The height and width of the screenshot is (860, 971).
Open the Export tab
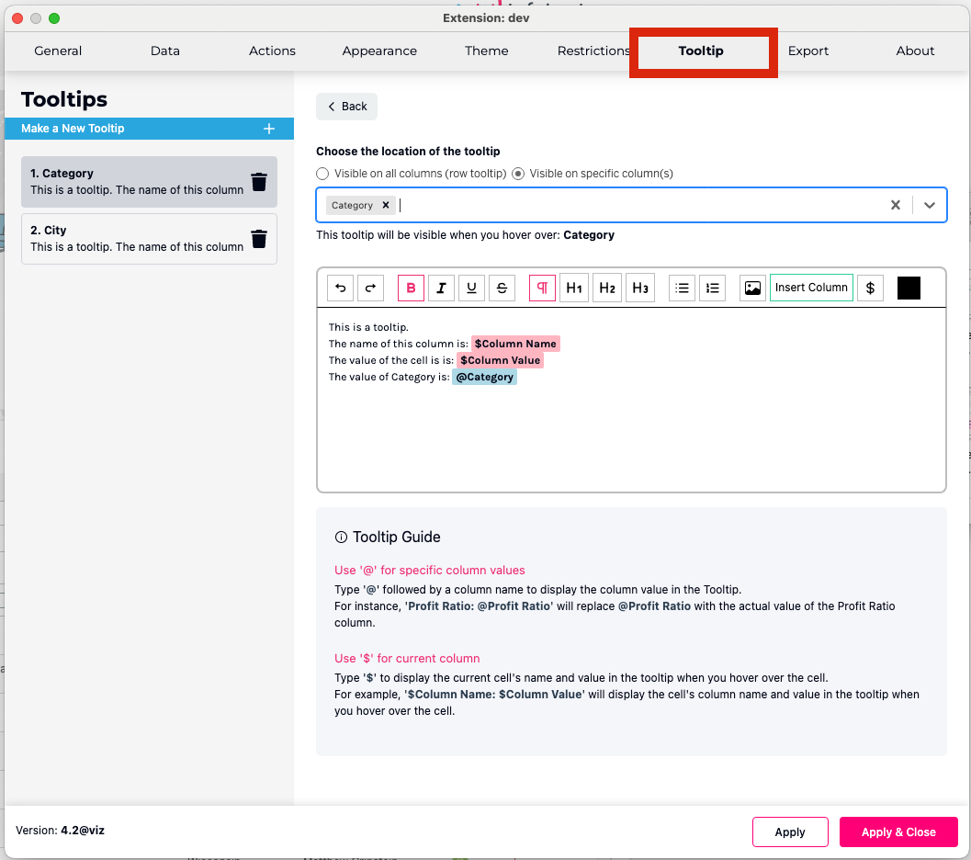click(x=808, y=51)
